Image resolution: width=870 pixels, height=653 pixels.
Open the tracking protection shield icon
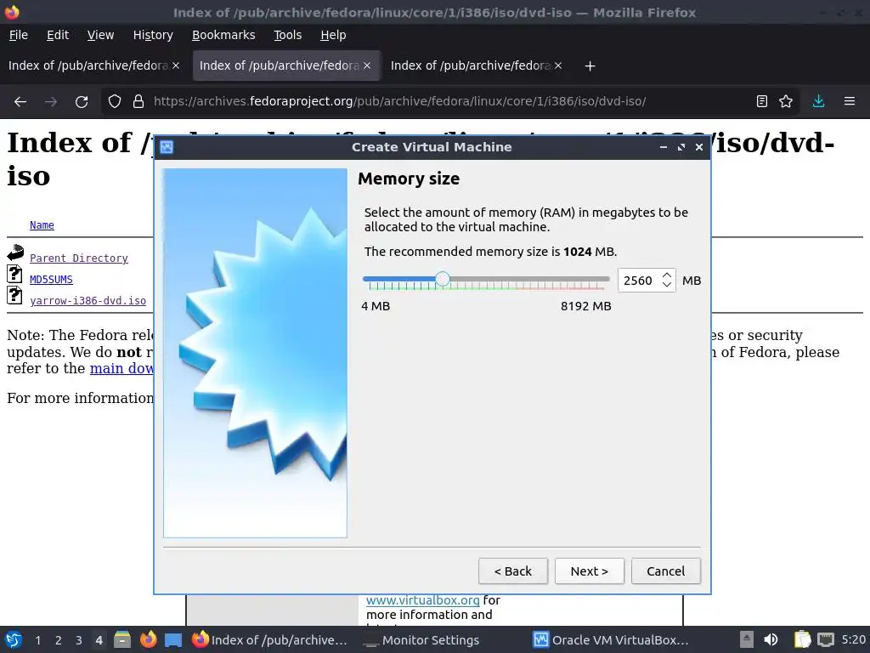click(x=115, y=102)
